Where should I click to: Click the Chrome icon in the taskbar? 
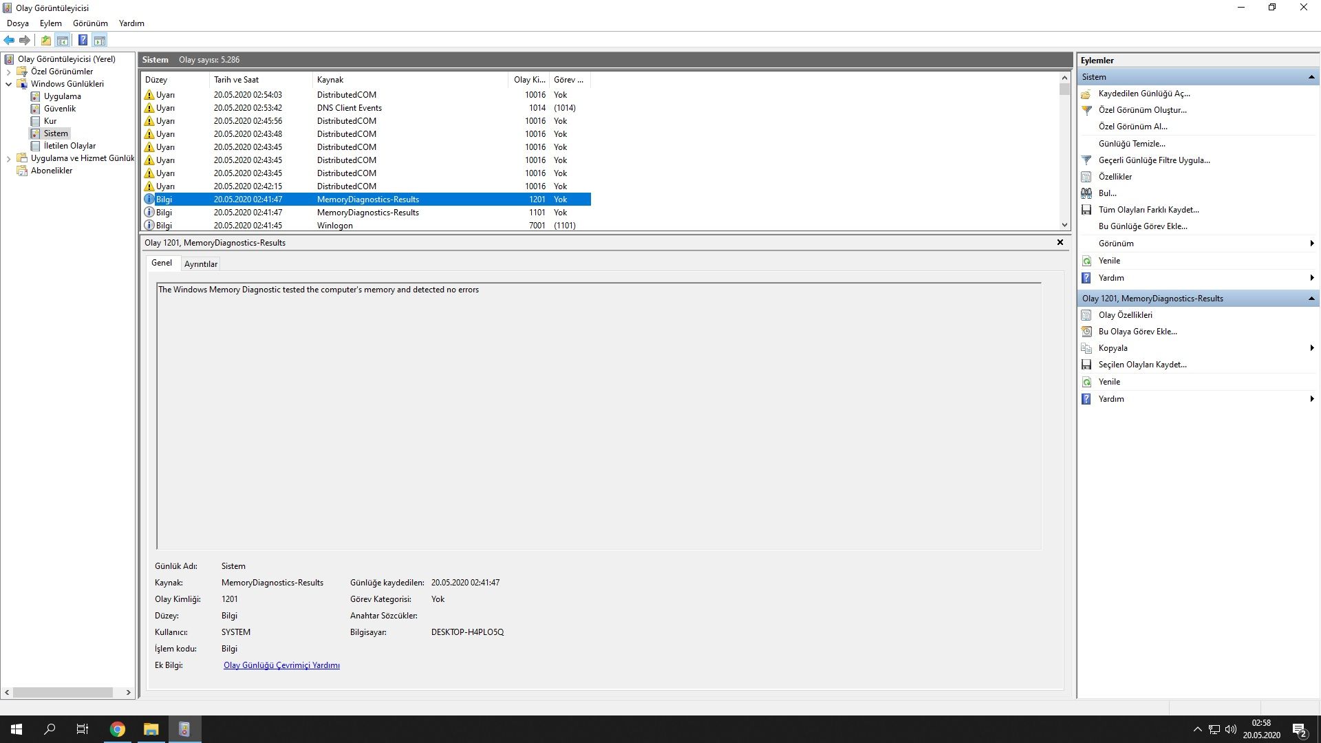[x=118, y=729]
